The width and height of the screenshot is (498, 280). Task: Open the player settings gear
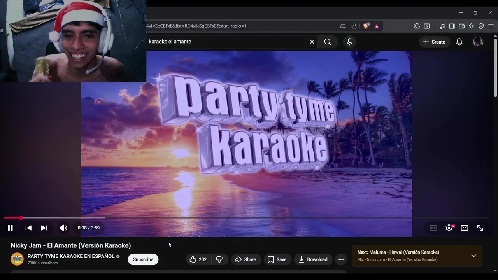[449, 228]
